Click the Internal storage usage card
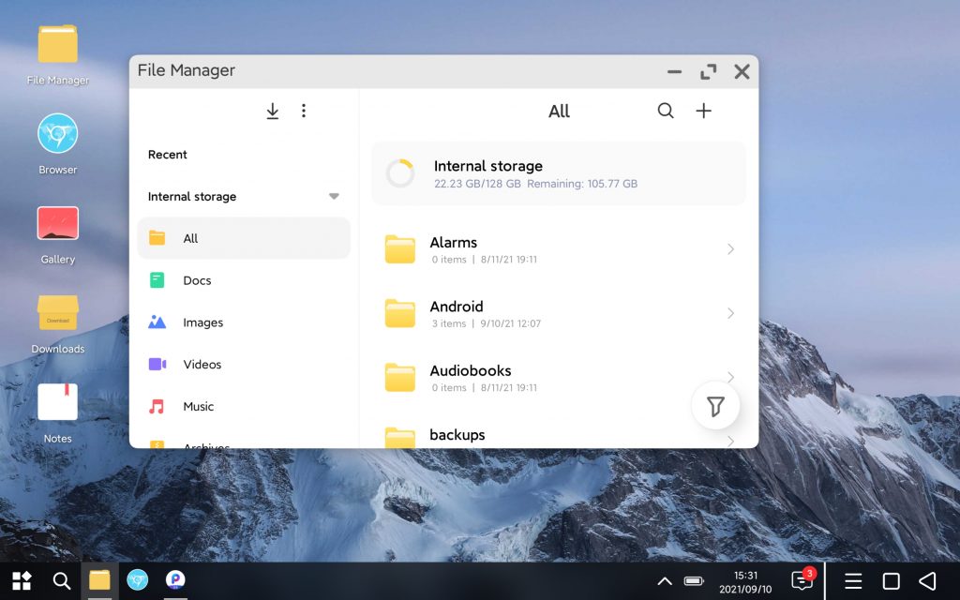This screenshot has height=600, width=960. pos(558,173)
